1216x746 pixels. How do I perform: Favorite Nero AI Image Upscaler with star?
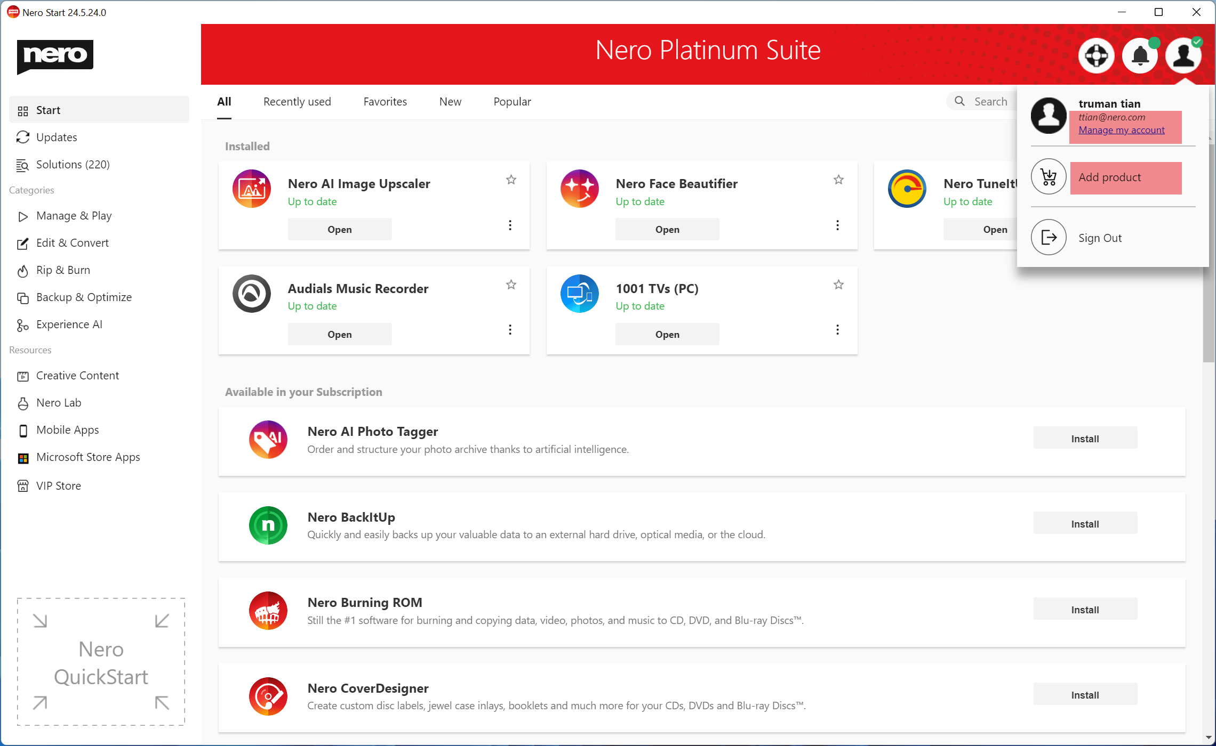point(511,180)
